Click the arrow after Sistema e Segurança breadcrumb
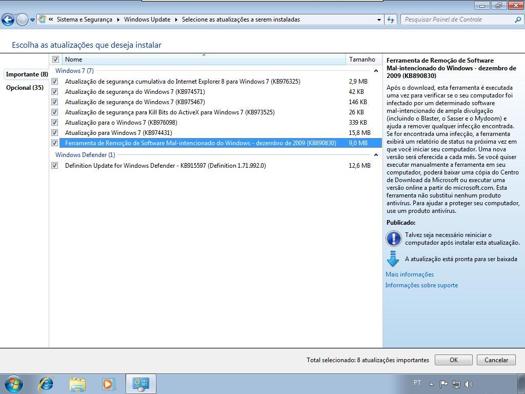Viewport: 525px width, 394px height. pos(118,20)
